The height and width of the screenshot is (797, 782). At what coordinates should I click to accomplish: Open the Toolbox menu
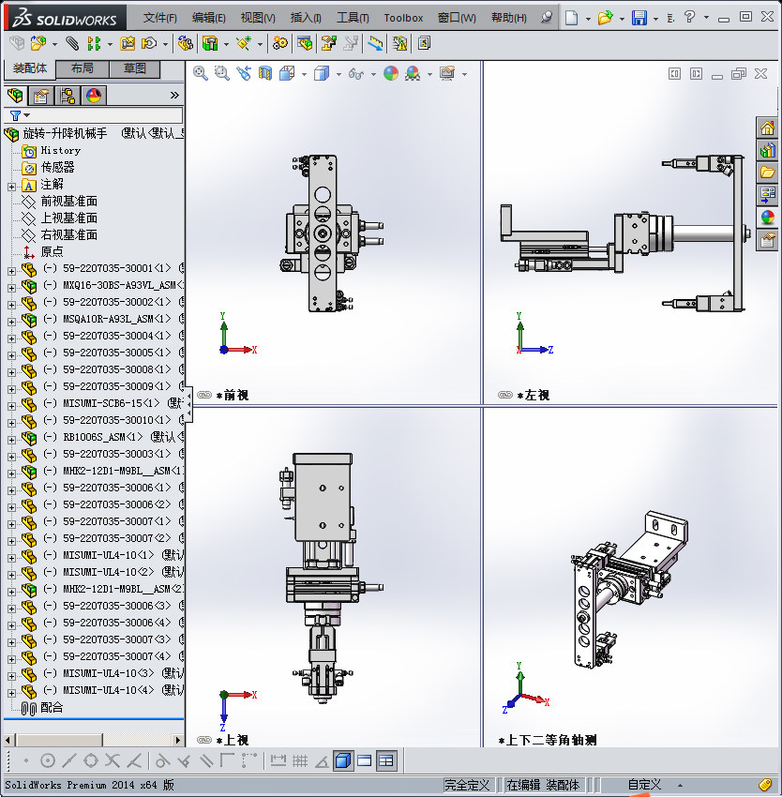403,18
